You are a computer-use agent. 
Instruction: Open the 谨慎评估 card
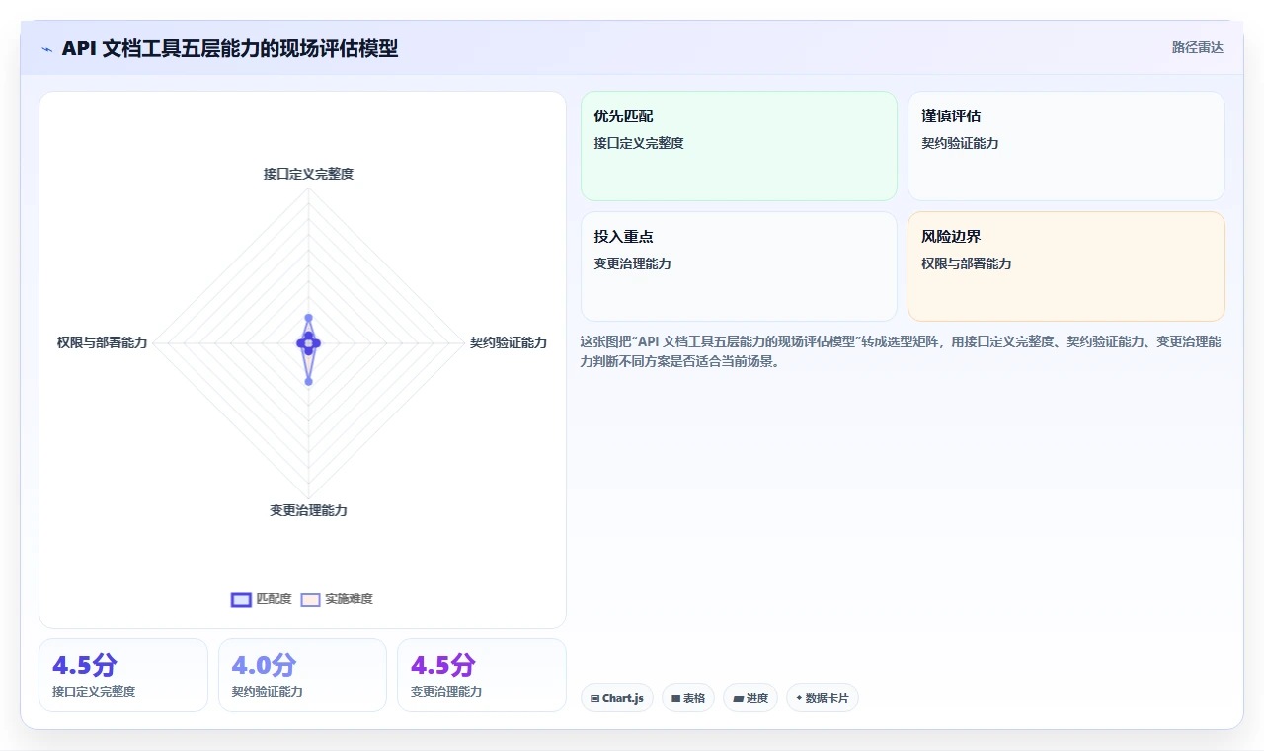click(1066, 146)
